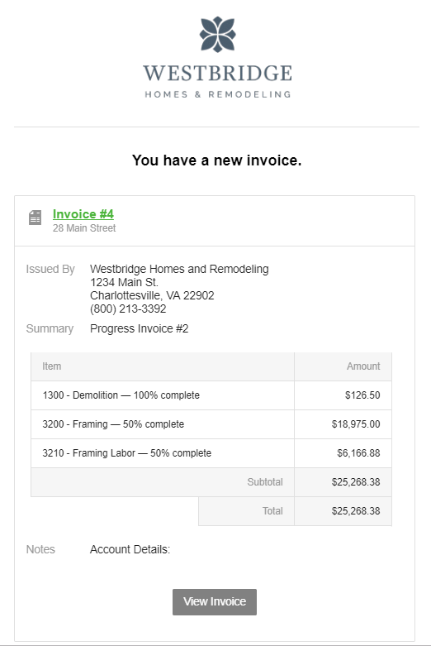Click the Amount column header

click(x=363, y=366)
